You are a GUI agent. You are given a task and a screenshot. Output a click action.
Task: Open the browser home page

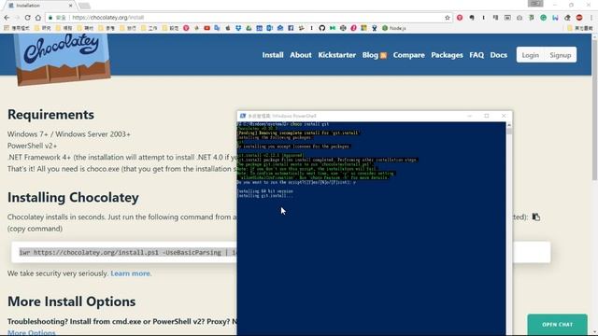click(38, 18)
